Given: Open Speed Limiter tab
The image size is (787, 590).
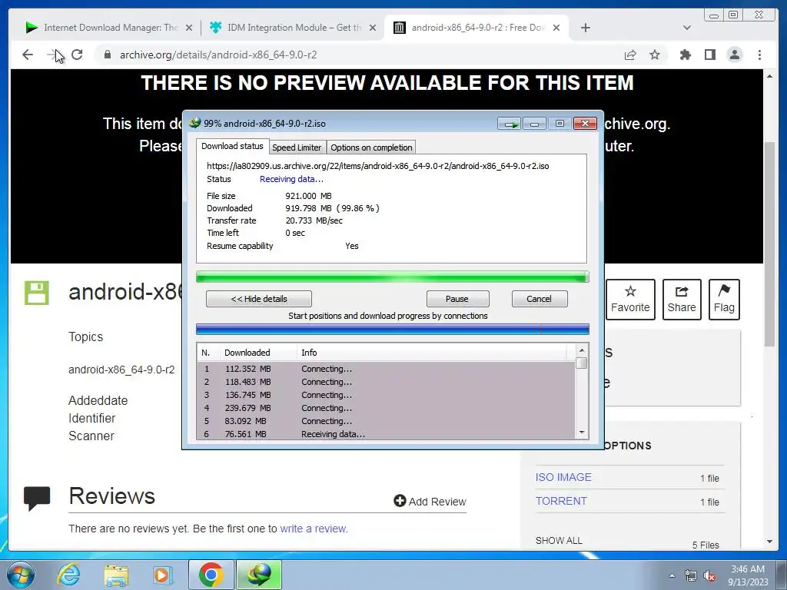Looking at the screenshot, I should coord(297,147).
